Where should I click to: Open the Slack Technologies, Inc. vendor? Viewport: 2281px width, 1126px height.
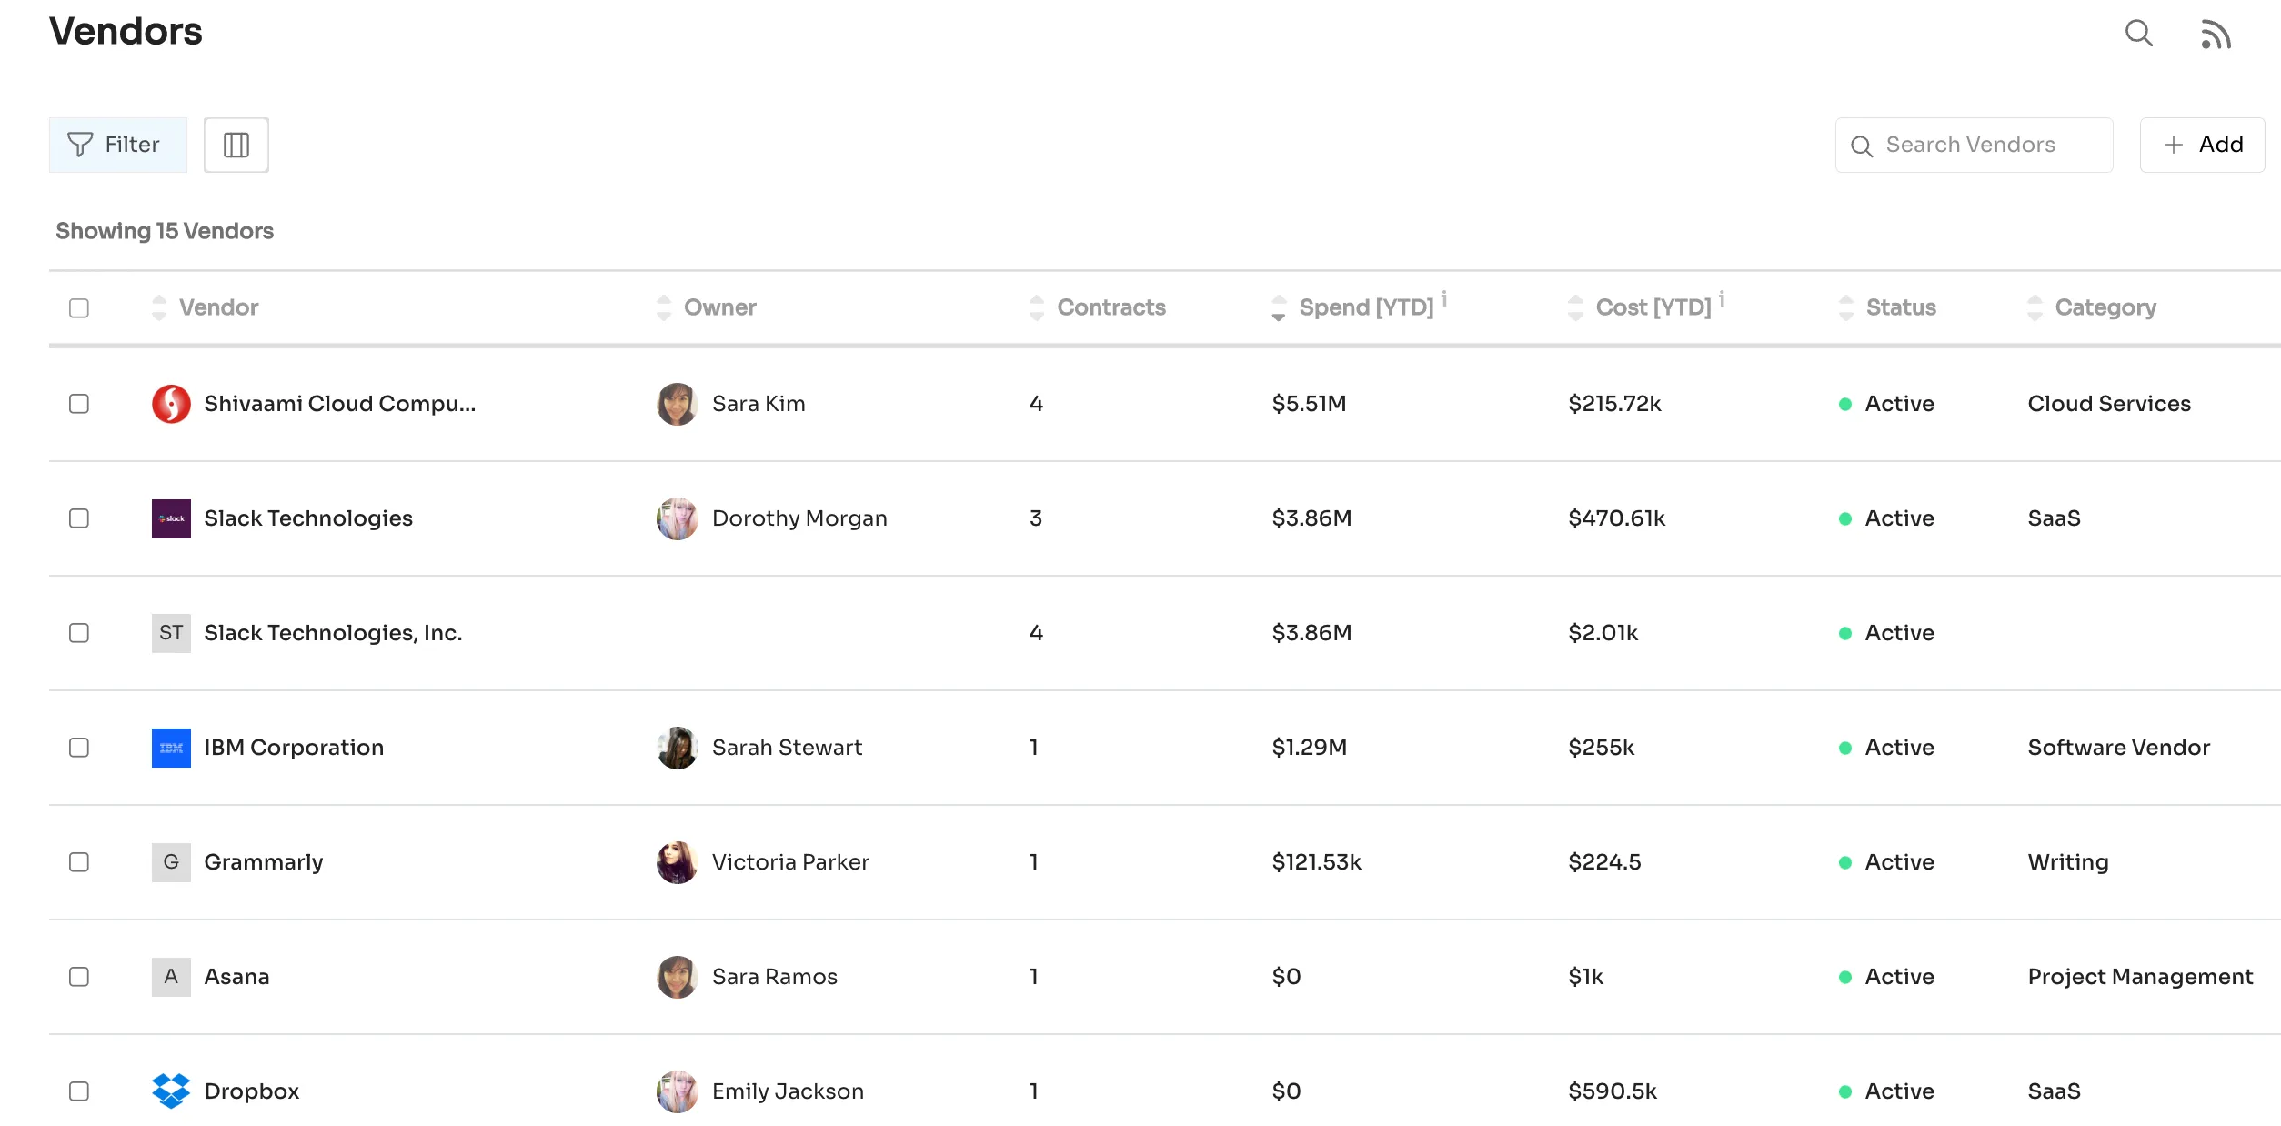pyautogui.click(x=333, y=633)
